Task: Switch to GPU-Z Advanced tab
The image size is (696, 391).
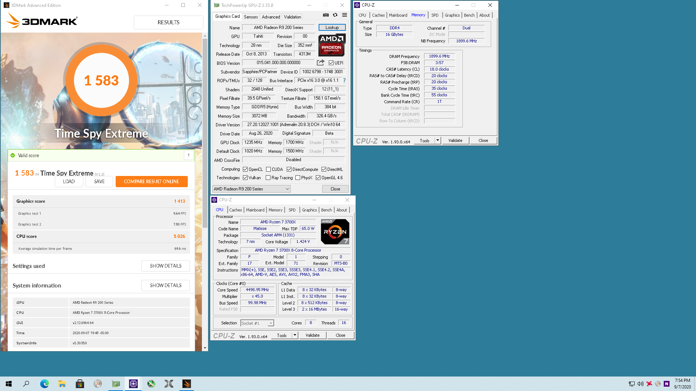Action: click(x=271, y=17)
